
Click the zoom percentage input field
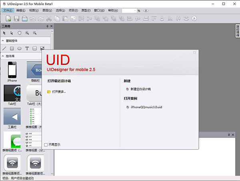(129, 11)
